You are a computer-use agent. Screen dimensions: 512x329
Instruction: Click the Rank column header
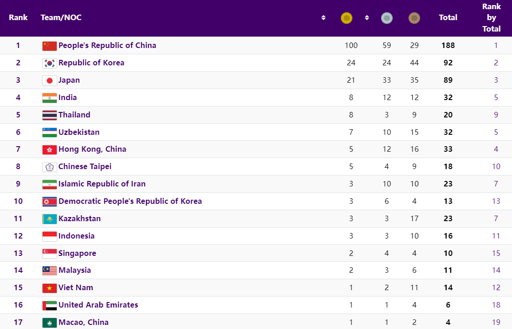[x=18, y=18]
